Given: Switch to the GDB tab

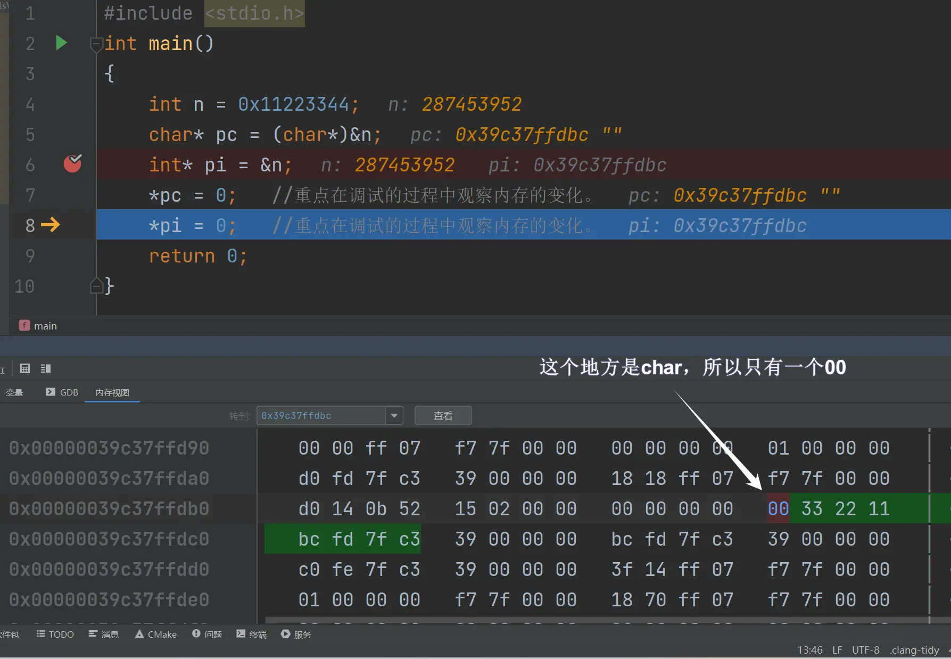Looking at the screenshot, I should [62, 392].
